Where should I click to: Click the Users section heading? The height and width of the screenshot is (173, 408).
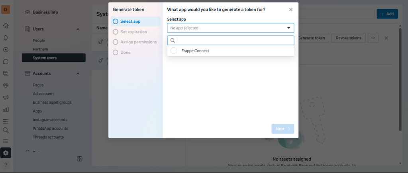click(38, 29)
